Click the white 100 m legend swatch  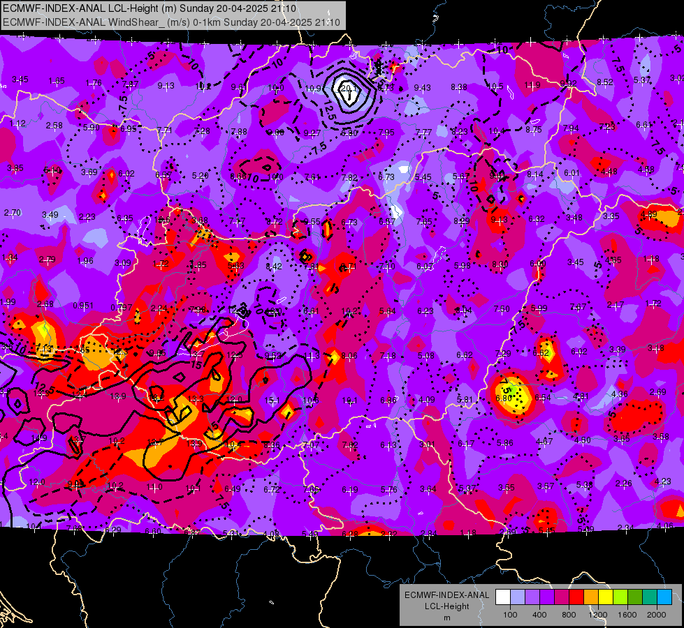pos(502,597)
